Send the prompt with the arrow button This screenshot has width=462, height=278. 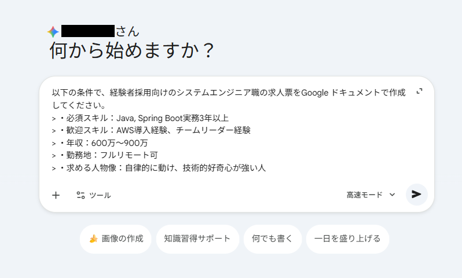pyautogui.click(x=416, y=195)
